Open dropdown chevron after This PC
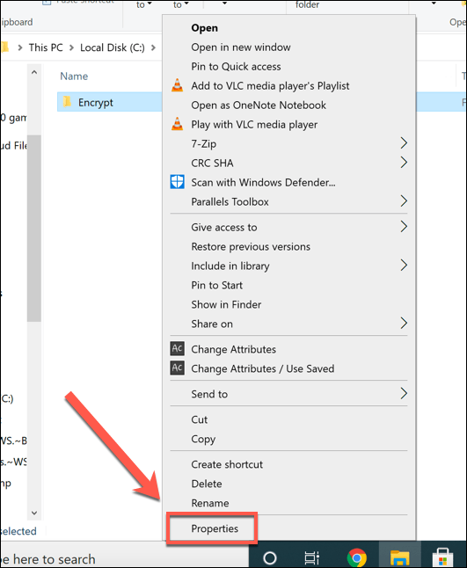The image size is (467, 568). coord(72,47)
